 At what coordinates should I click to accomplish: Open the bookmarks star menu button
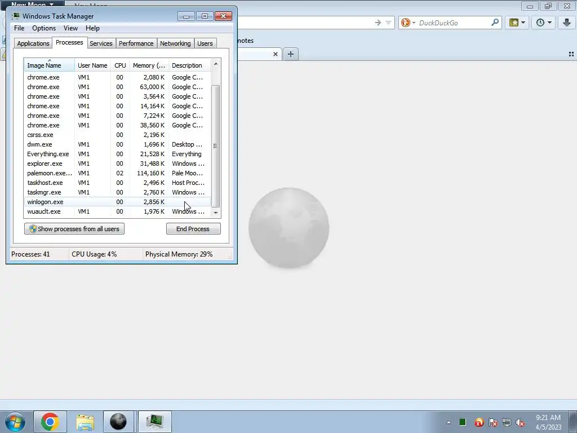pyautogui.click(x=517, y=23)
